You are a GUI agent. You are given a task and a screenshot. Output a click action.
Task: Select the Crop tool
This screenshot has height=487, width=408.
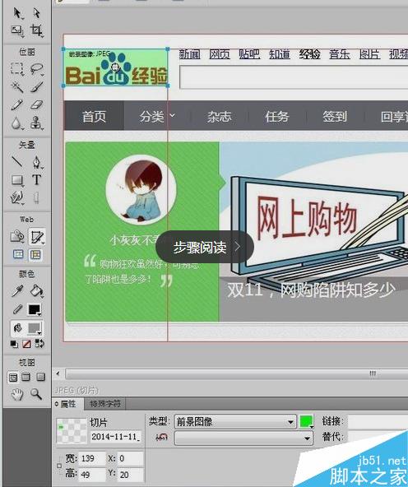pyautogui.click(x=37, y=30)
